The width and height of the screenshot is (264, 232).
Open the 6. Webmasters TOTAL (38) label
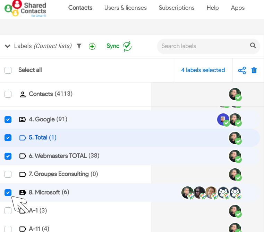[x=64, y=156]
